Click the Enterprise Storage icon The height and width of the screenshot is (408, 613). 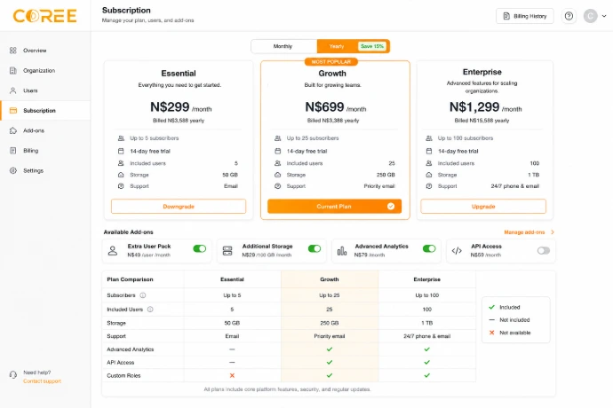[x=429, y=175]
